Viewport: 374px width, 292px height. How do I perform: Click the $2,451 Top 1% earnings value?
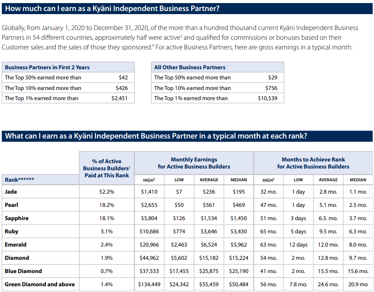tap(120, 98)
